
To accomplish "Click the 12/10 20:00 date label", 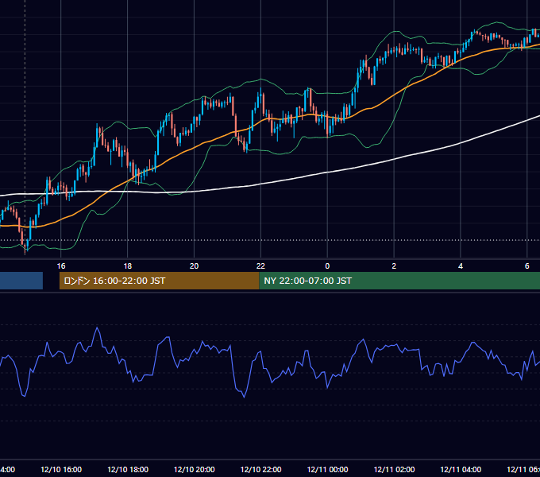I will coord(195,469).
